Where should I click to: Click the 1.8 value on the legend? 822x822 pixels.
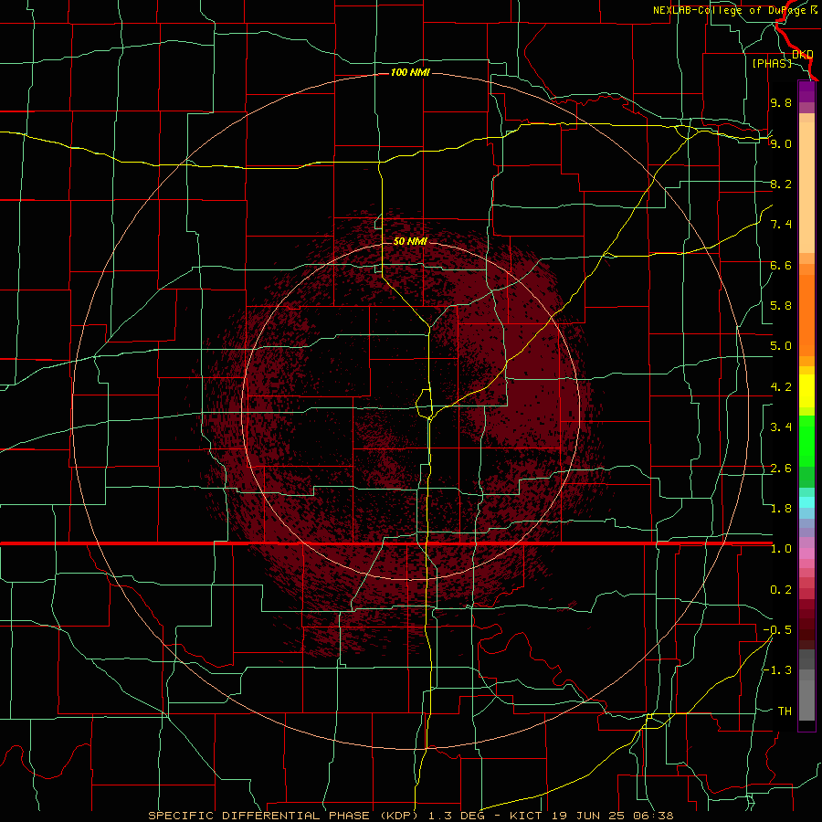781,509
